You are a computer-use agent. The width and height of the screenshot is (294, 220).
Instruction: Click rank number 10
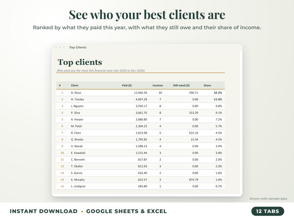[62, 153]
